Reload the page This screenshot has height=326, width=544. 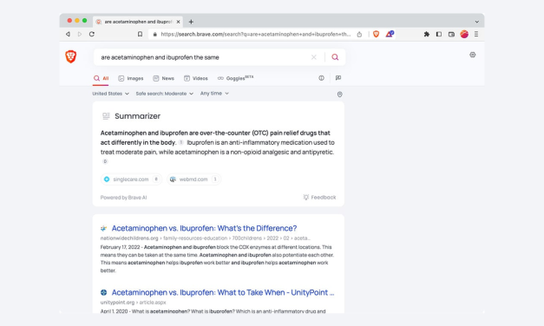(x=92, y=34)
